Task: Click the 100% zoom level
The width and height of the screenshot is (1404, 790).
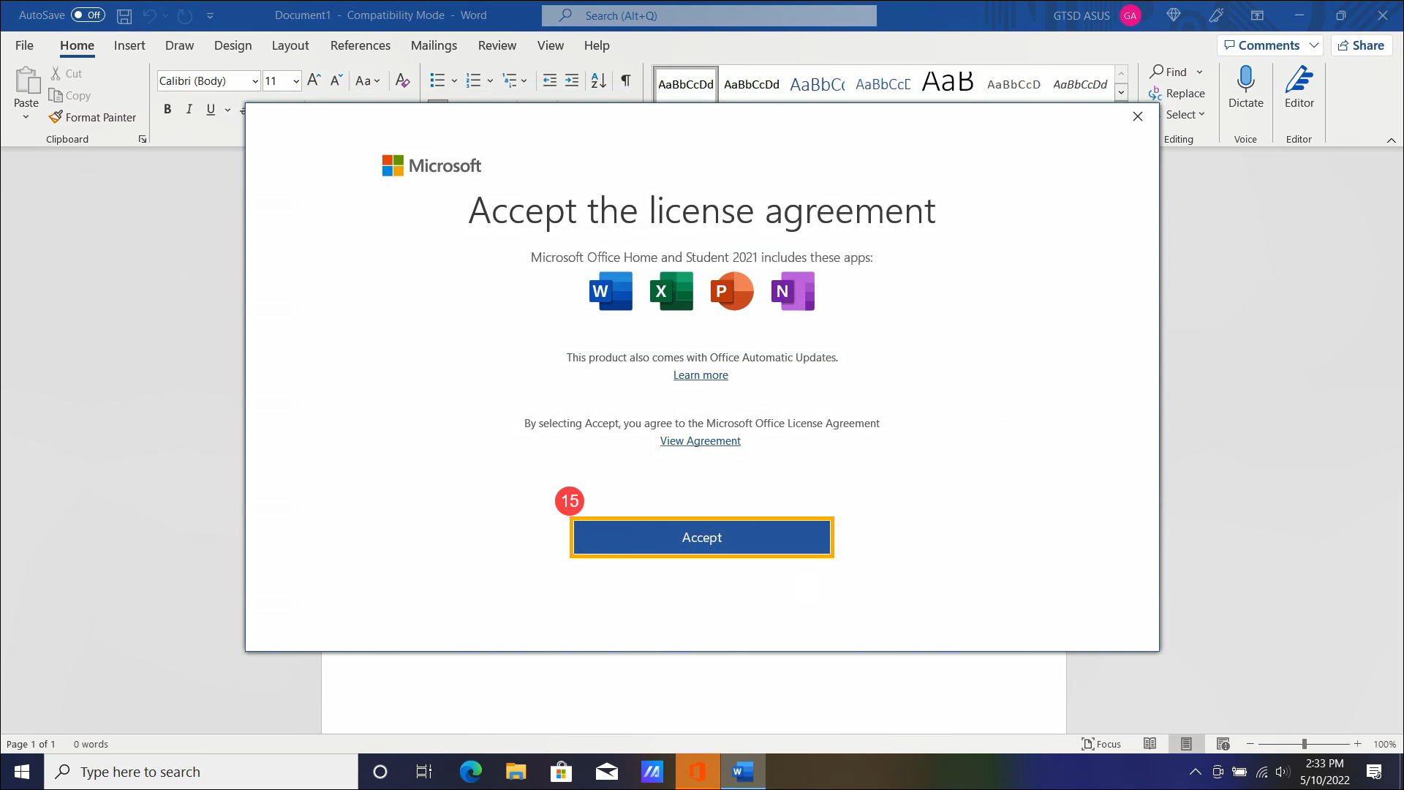Action: (x=1384, y=744)
